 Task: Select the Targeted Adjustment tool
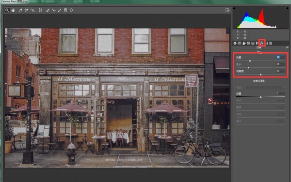coord(32,10)
